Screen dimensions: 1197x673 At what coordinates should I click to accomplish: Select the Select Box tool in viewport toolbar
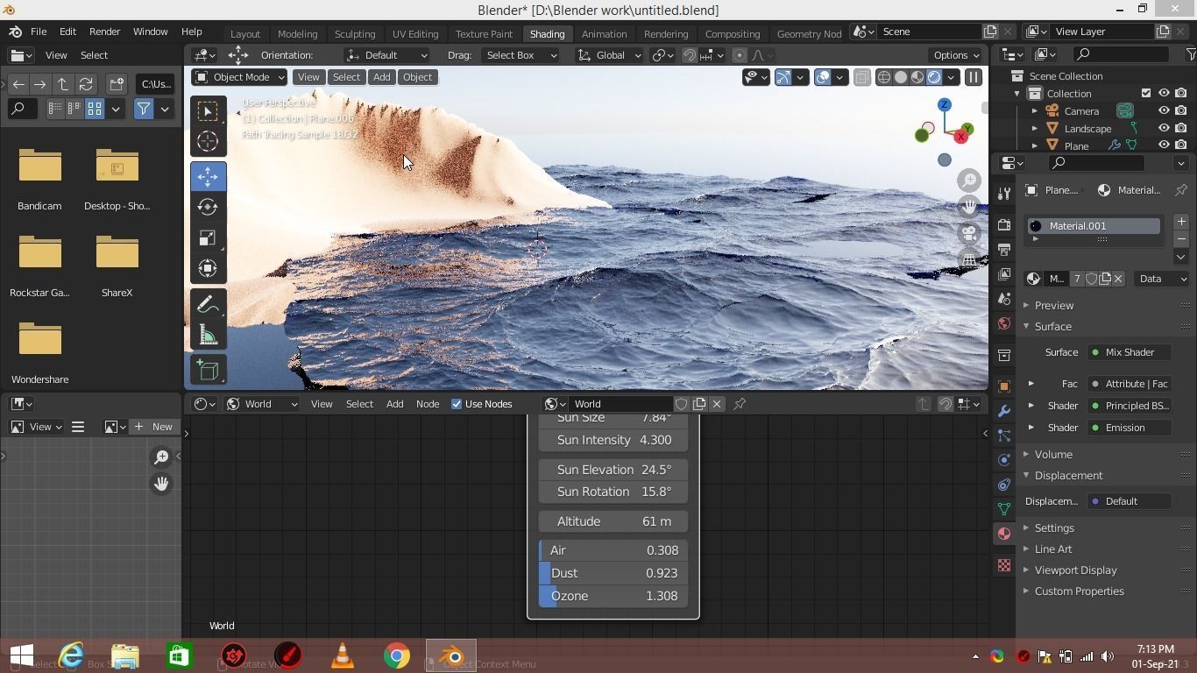click(x=208, y=110)
